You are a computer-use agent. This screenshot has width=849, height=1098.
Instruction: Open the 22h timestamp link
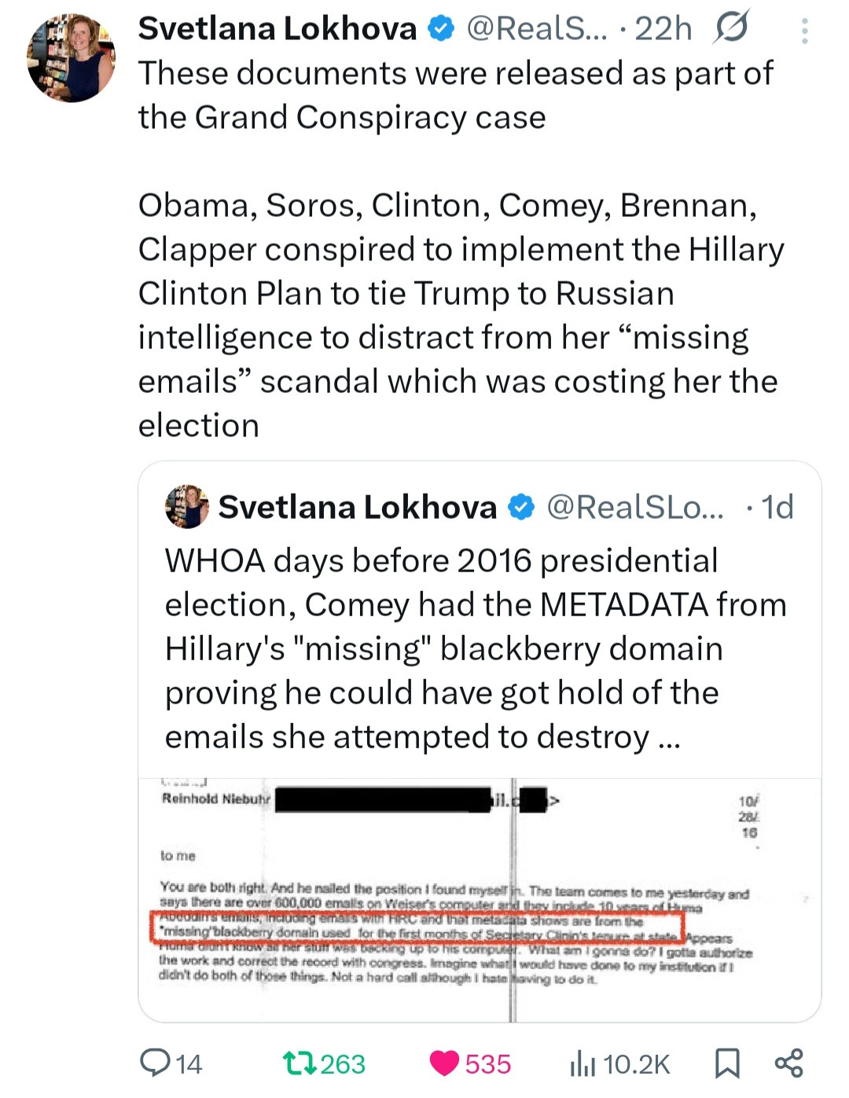(x=663, y=29)
